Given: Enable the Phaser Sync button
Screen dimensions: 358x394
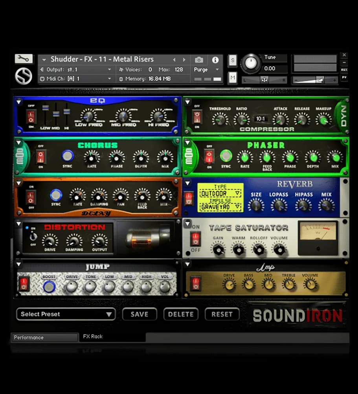Looking at the screenshot, I should click(x=226, y=156).
